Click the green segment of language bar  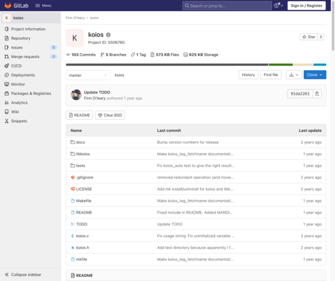click(x=280, y=64)
